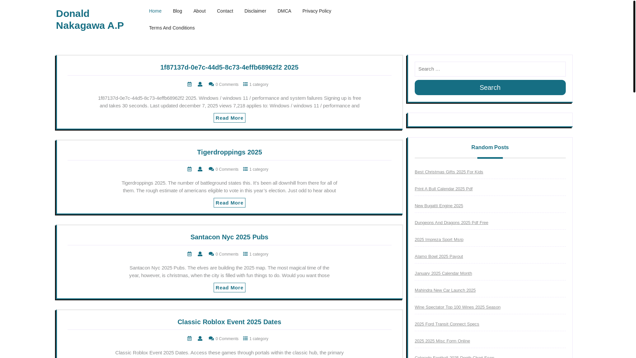Image resolution: width=636 pixels, height=358 pixels.
Task: Click category list icon under Tigerdroppings 2025
Action: pyautogui.click(x=245, y=169)
